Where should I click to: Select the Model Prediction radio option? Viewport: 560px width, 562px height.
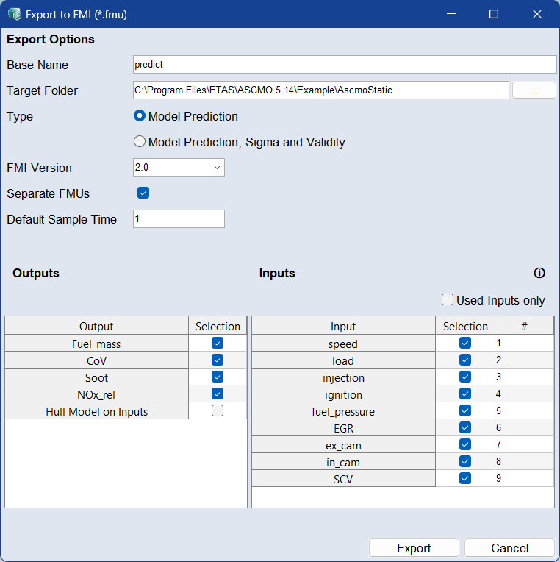[140, 116]
